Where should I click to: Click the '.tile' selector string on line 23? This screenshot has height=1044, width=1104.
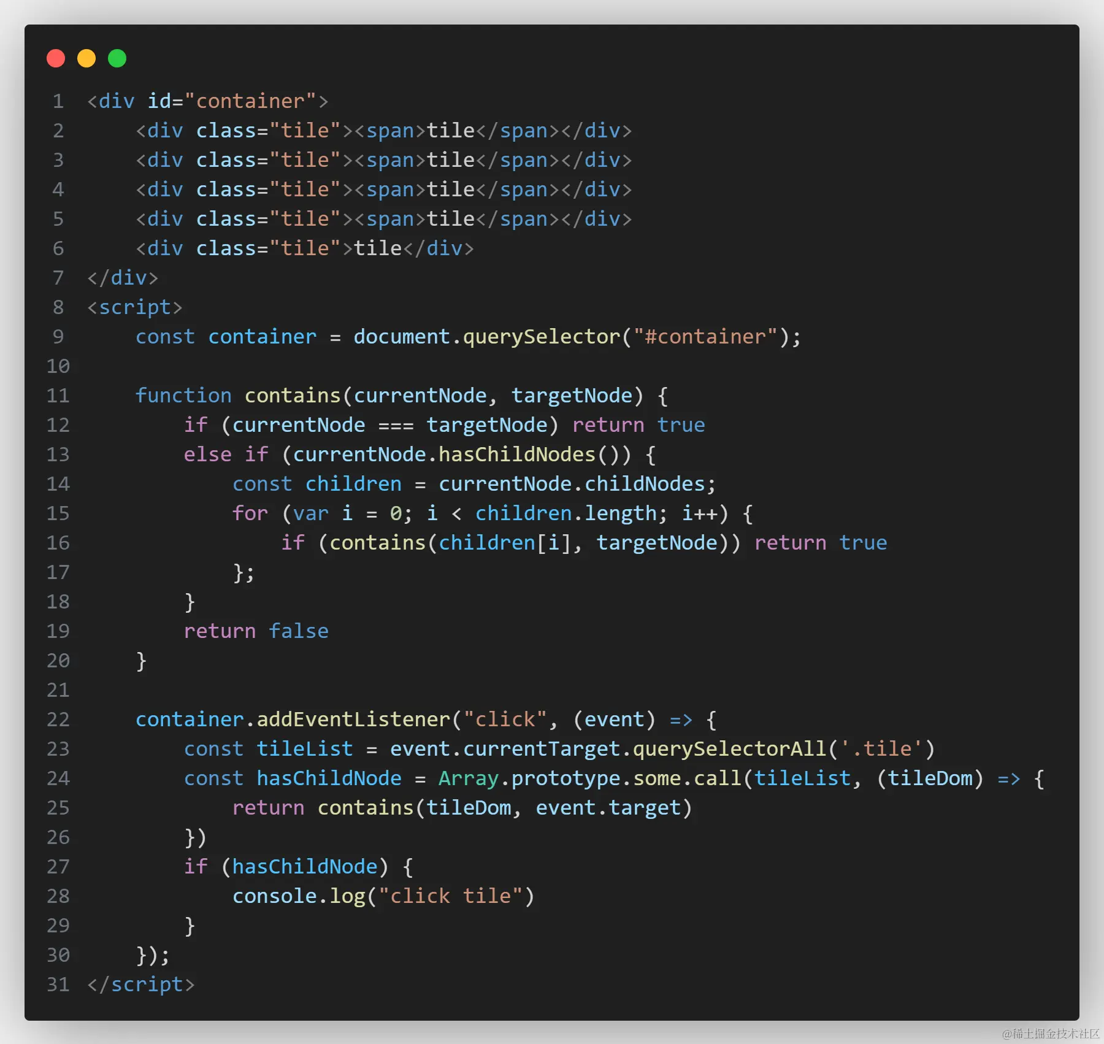[881, 749]
